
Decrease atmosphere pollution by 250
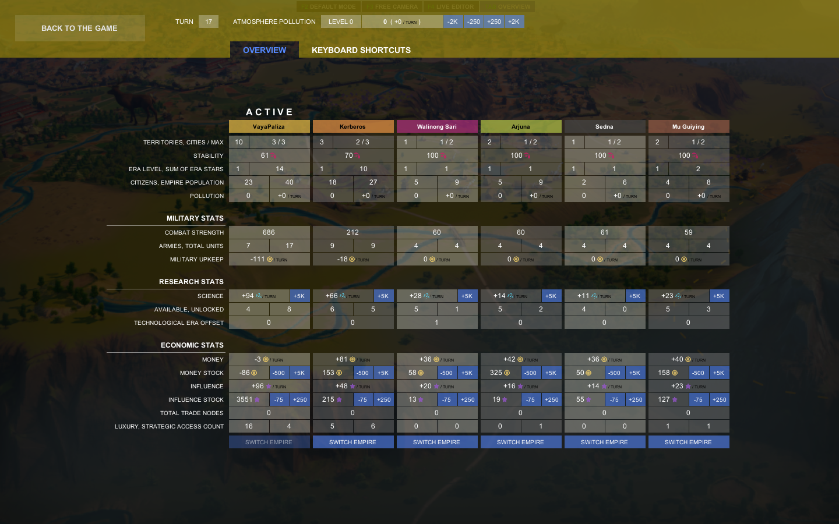474,22
